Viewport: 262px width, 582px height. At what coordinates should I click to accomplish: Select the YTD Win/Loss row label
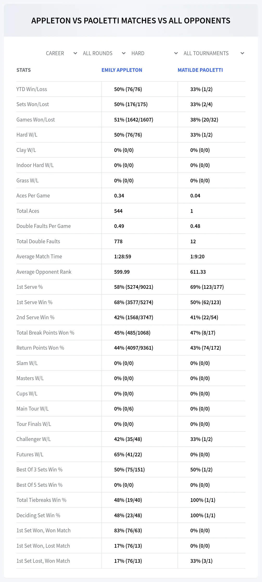pyautogui.click(x=32, y=89)
